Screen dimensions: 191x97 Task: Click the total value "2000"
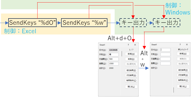coord(111,68)
